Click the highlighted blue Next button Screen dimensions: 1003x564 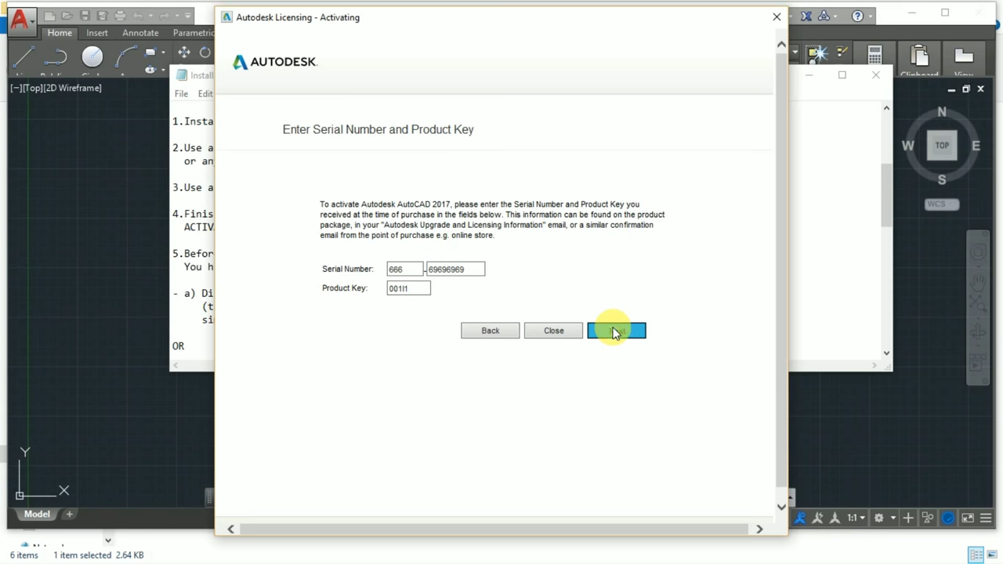point(617,331)
